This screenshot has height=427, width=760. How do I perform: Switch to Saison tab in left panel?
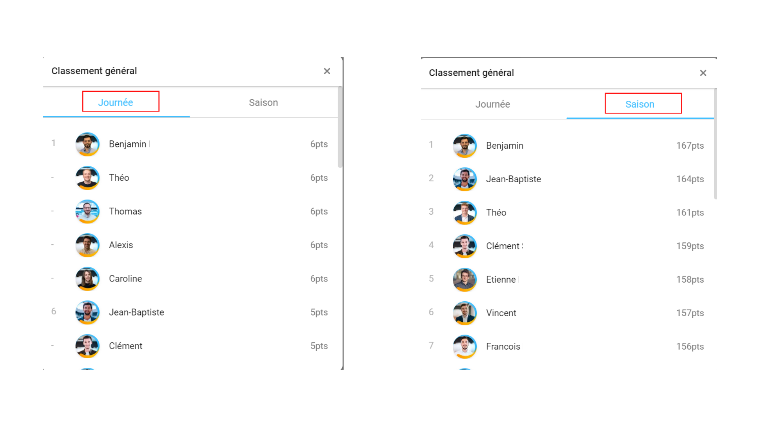(x=263, y=102)
